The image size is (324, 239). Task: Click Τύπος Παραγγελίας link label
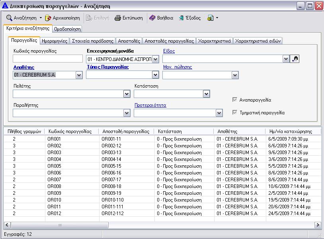coord(107,67)
